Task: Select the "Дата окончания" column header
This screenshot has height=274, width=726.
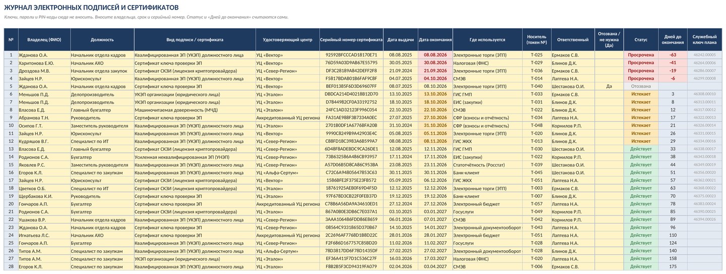Action: (x=436, y=39)
